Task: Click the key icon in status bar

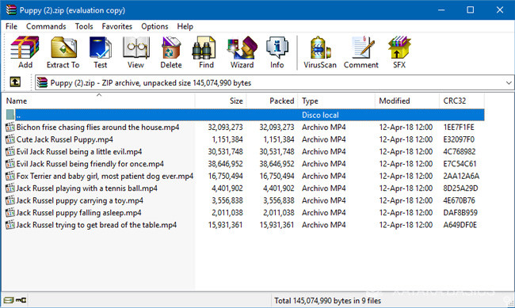Action: click(x=21, y=300)
